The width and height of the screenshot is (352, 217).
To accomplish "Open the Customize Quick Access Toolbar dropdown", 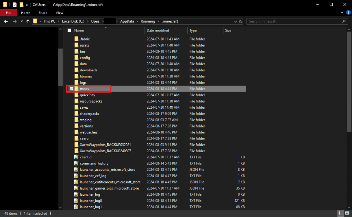I will (x=27, y=5).
